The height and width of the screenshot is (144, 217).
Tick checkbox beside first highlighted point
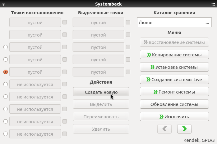click(128, 22)
